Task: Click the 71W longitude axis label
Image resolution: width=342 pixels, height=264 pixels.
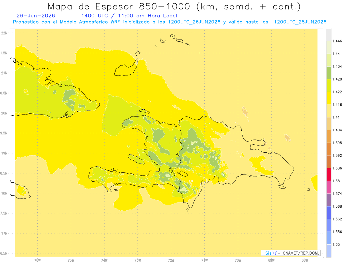Action: [204, 261]
